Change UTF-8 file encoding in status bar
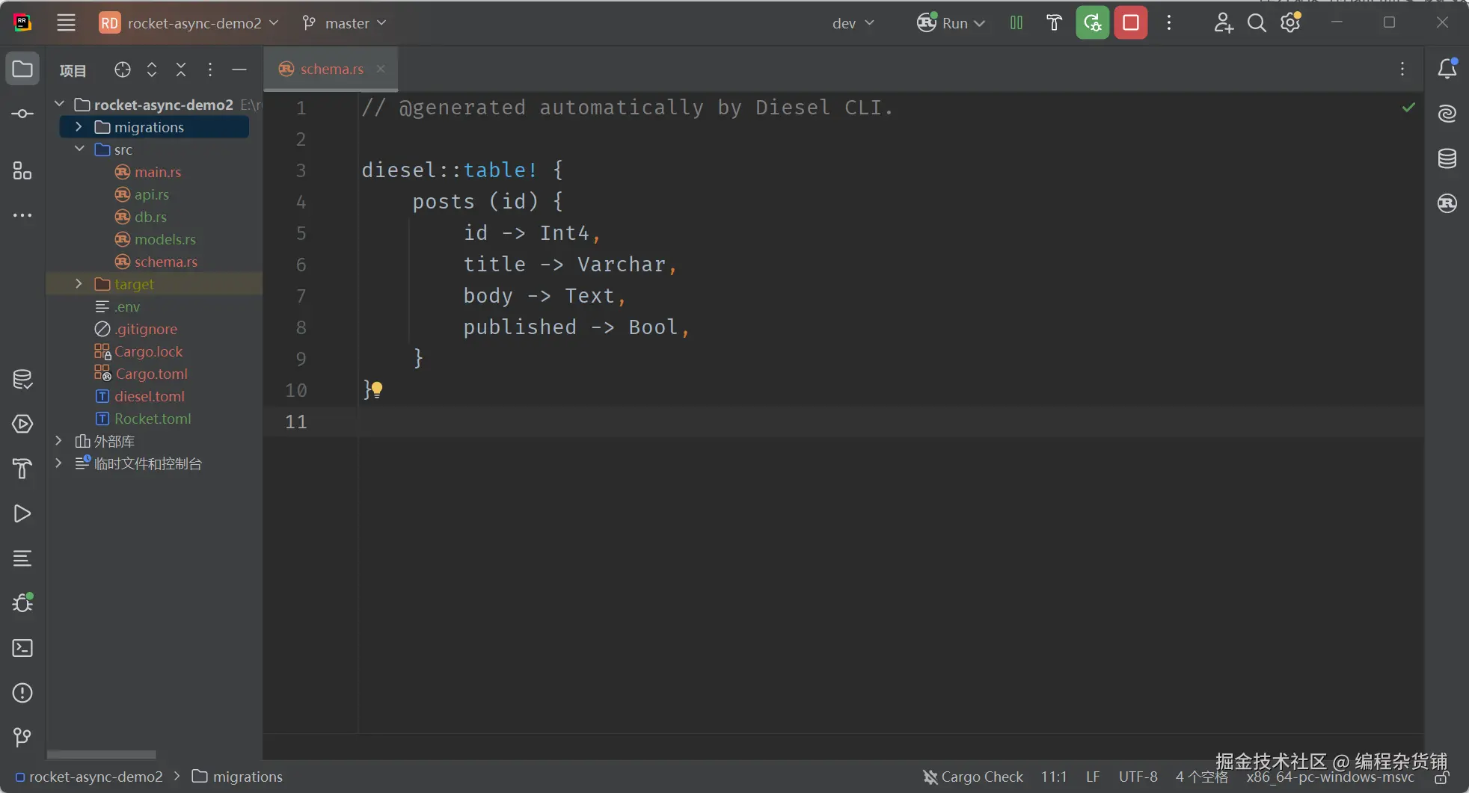Screen dimensions: 1469x793 [1138, 777]
